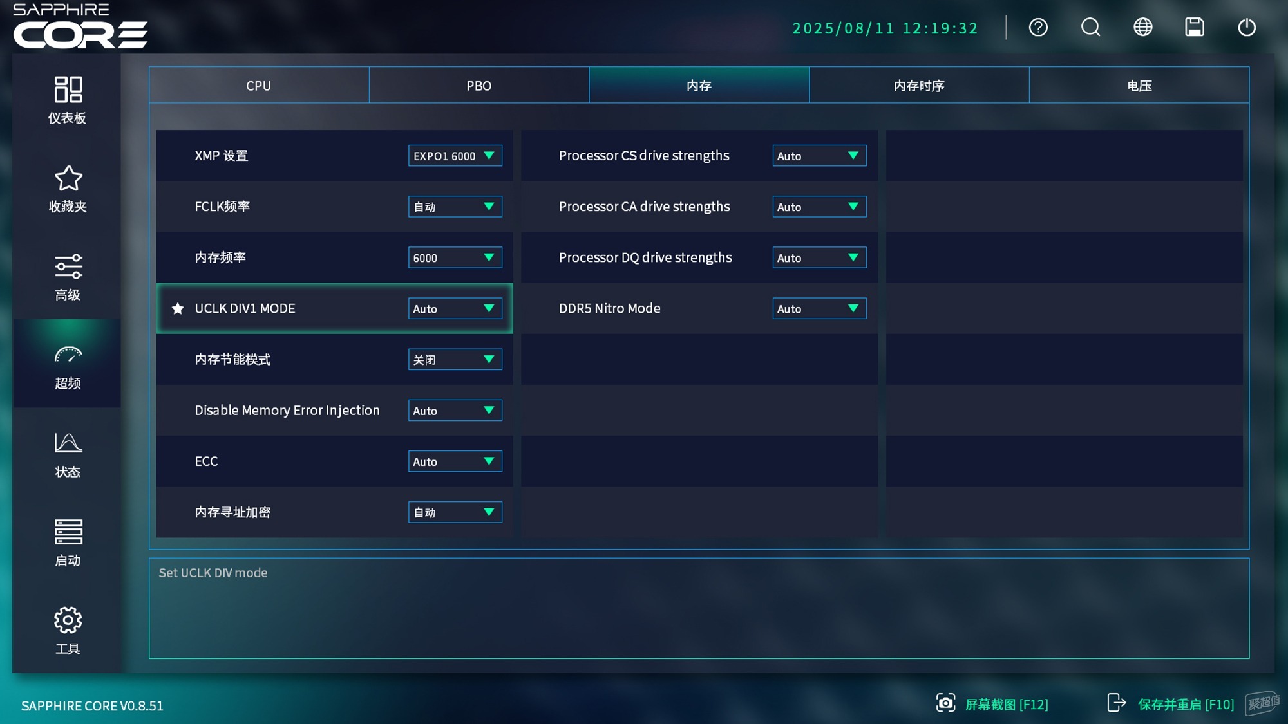Image resolution: width=1288 pixels, height=724 pixels.
Task: Switch to the PBO tab
Action: pyautogui.click(x=478, y=86)
